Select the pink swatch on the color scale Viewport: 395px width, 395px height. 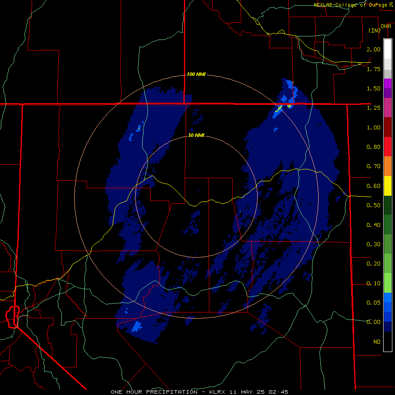(388, 108)
